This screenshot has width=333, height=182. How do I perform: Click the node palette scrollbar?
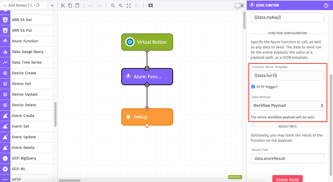[x=55, y=114]
